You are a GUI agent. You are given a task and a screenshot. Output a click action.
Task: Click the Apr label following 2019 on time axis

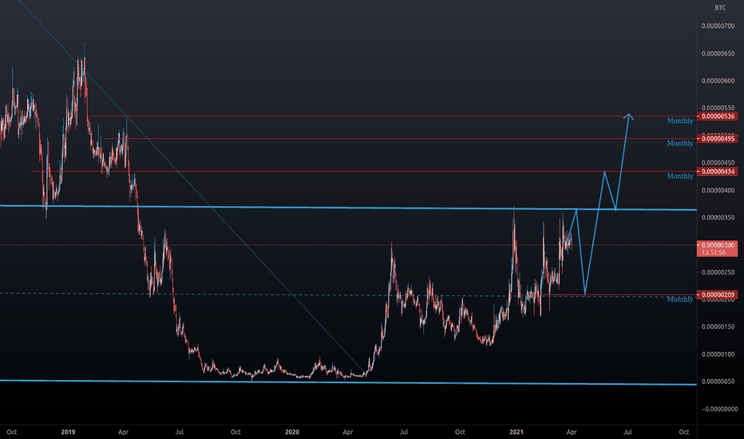click(x=124, y=432)
